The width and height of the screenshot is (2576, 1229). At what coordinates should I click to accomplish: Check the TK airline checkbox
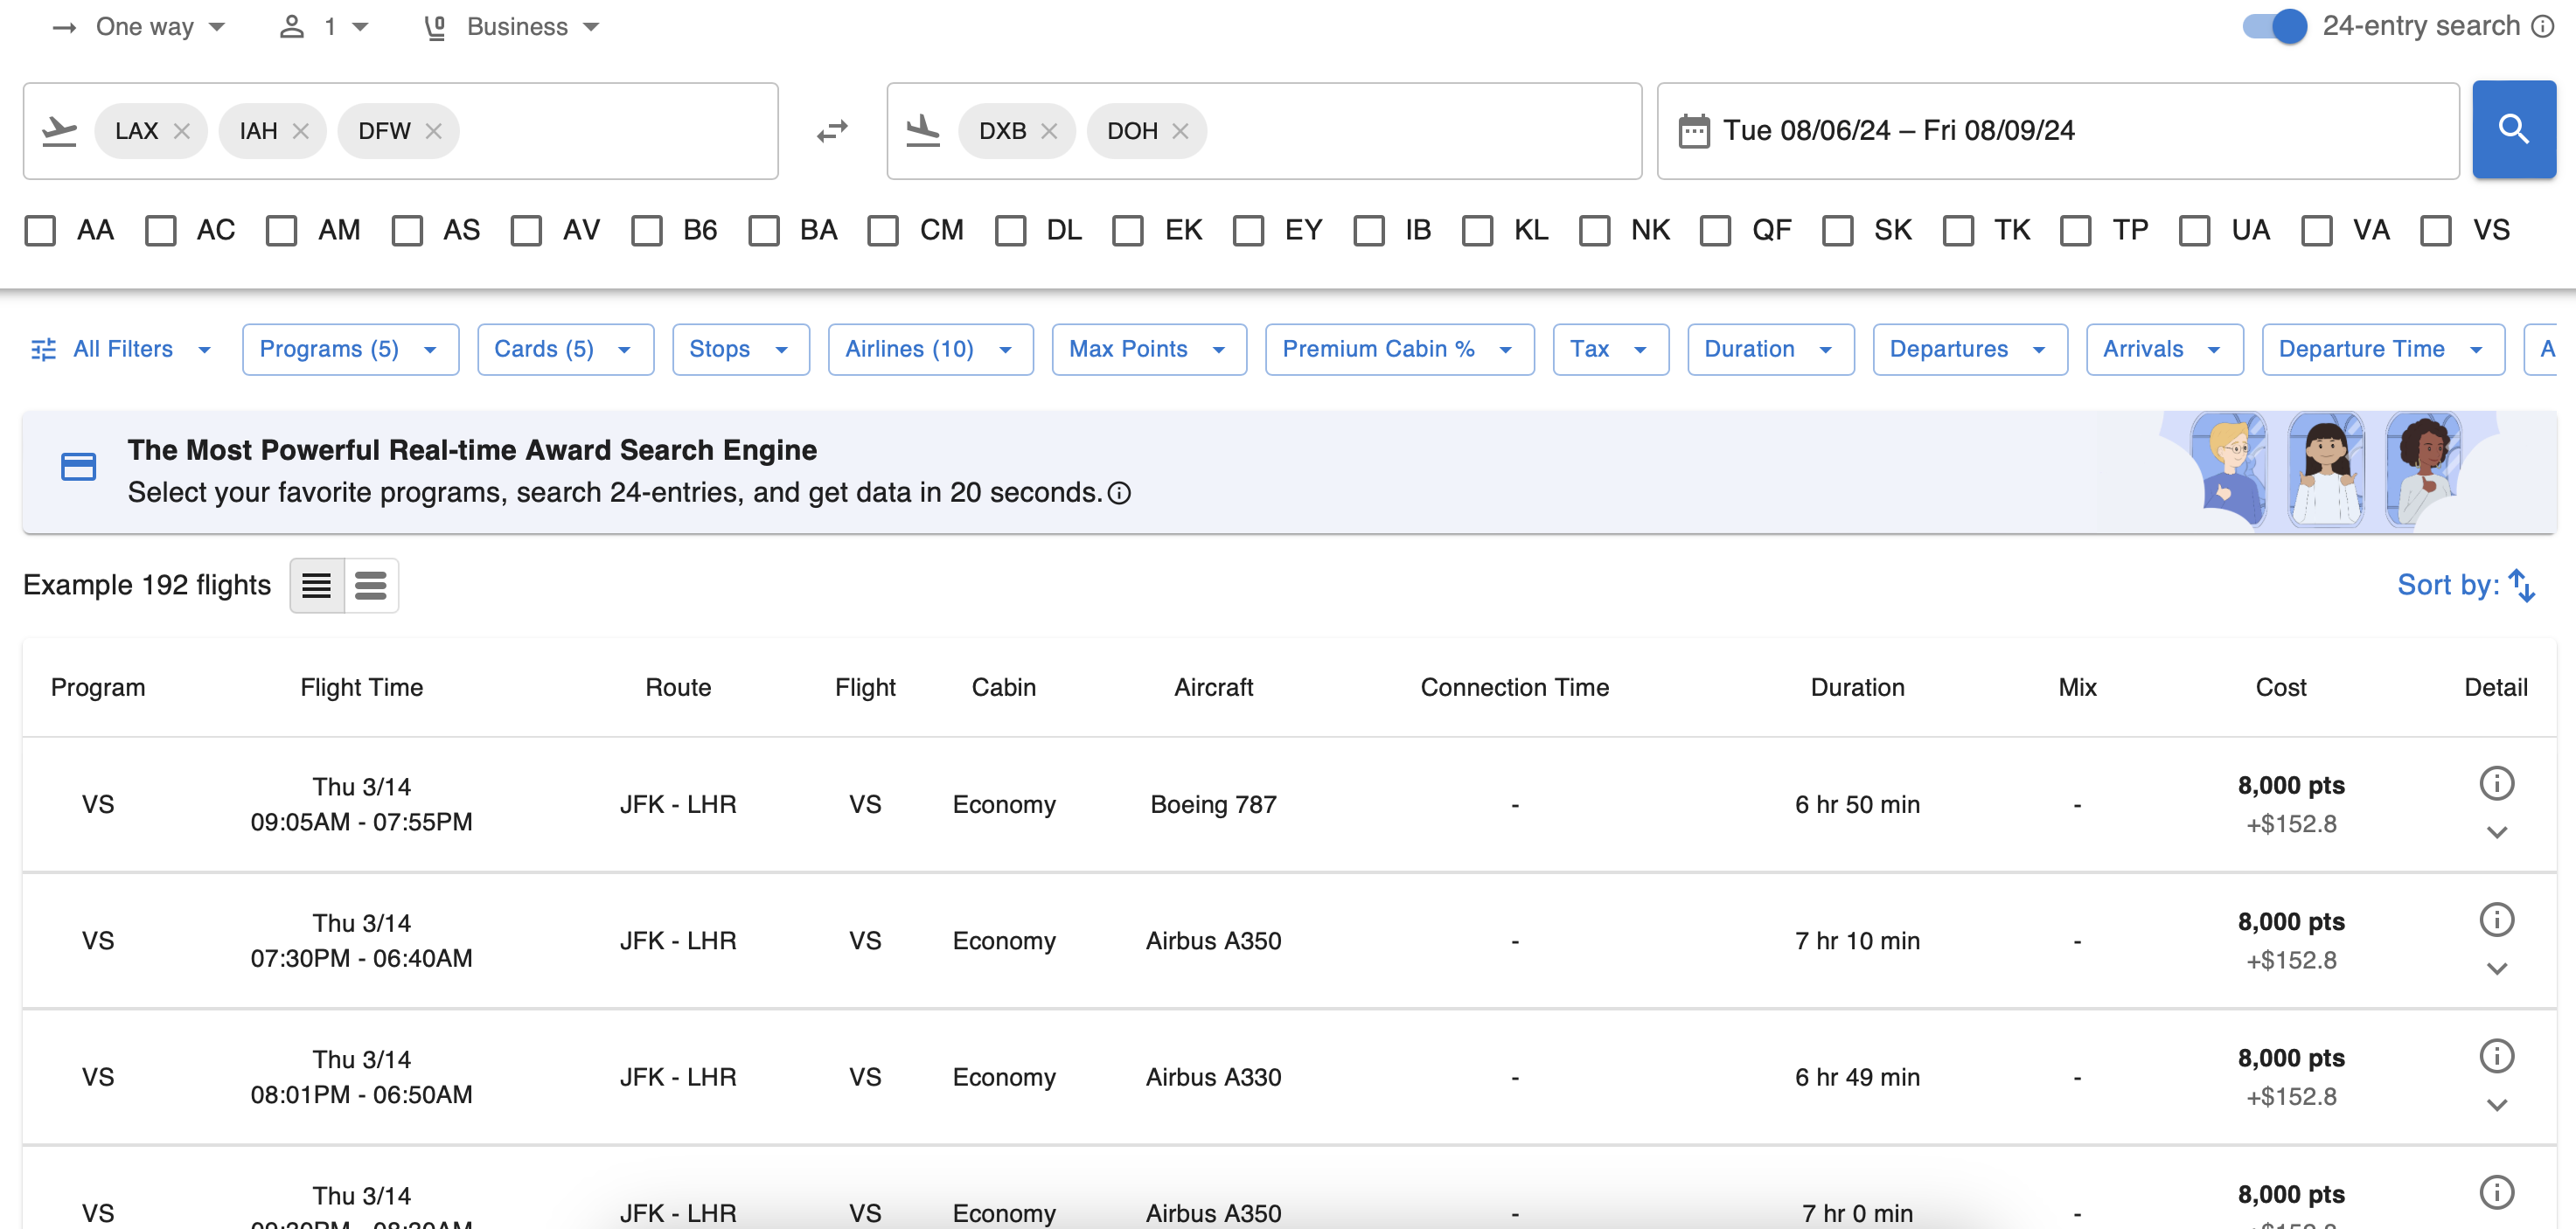coord(1958,231)
